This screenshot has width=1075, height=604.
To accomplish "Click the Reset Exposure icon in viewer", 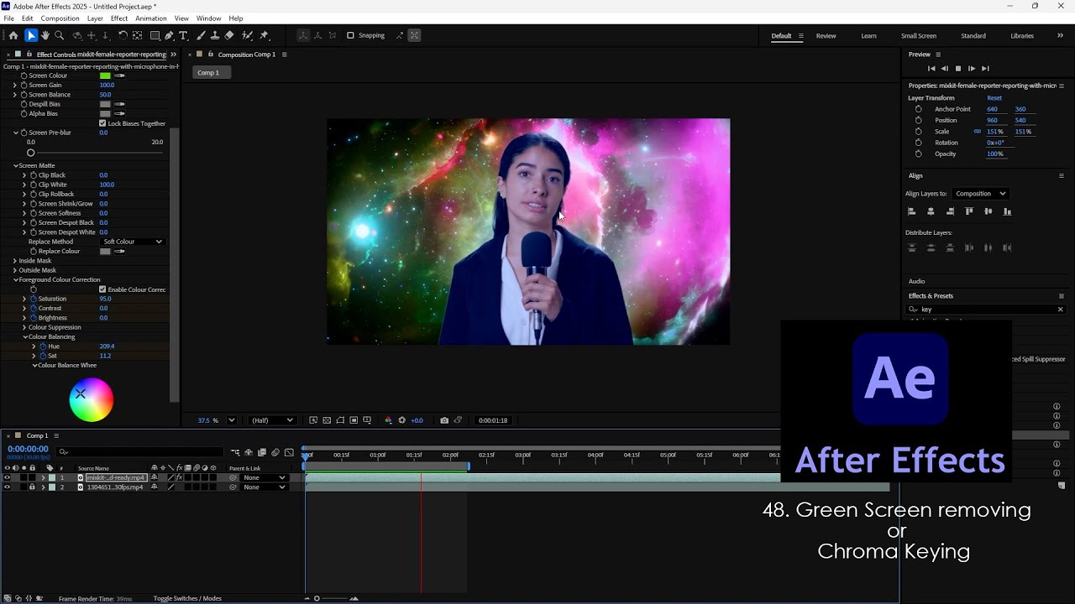I will click(x=401, y=420).
